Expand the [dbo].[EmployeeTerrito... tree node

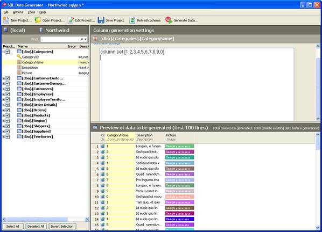click(3, 100)
